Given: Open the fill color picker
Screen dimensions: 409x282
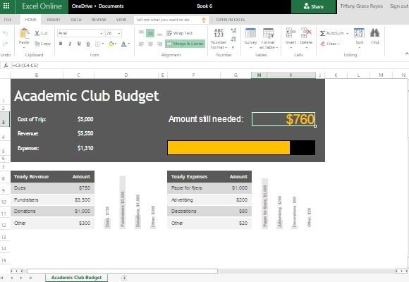Looking at the screenshot, I should [x=112, y=44].
